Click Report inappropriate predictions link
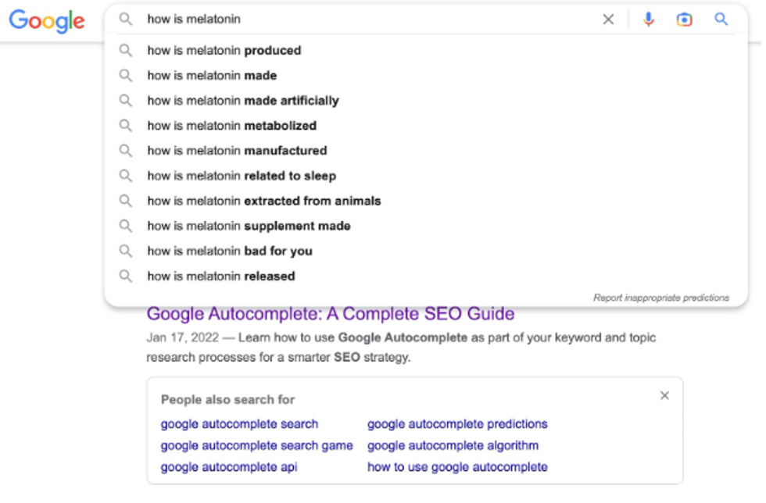The width and height of the screenshot is (766, 503). 660,298
